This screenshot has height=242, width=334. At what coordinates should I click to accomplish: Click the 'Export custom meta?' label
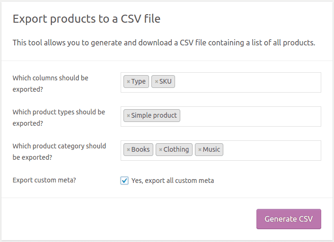coord(45,180)
